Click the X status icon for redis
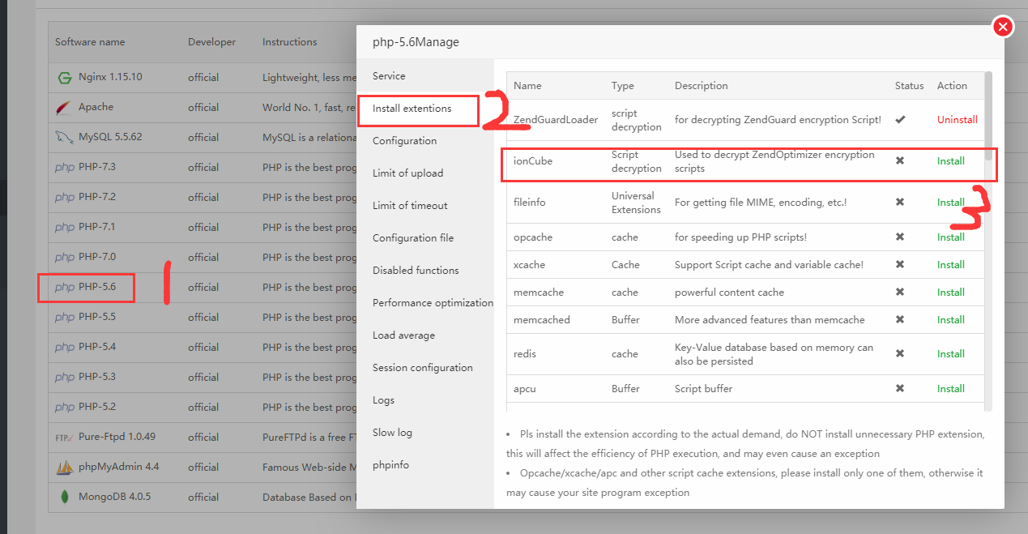Viewport: 1028px width, 534px height. point(900,354)
